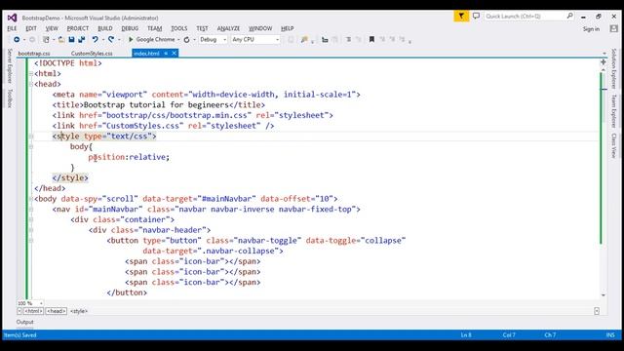Open the Server Explorer side tab
The image size is (624, 351).
click(x=10, y=66)
